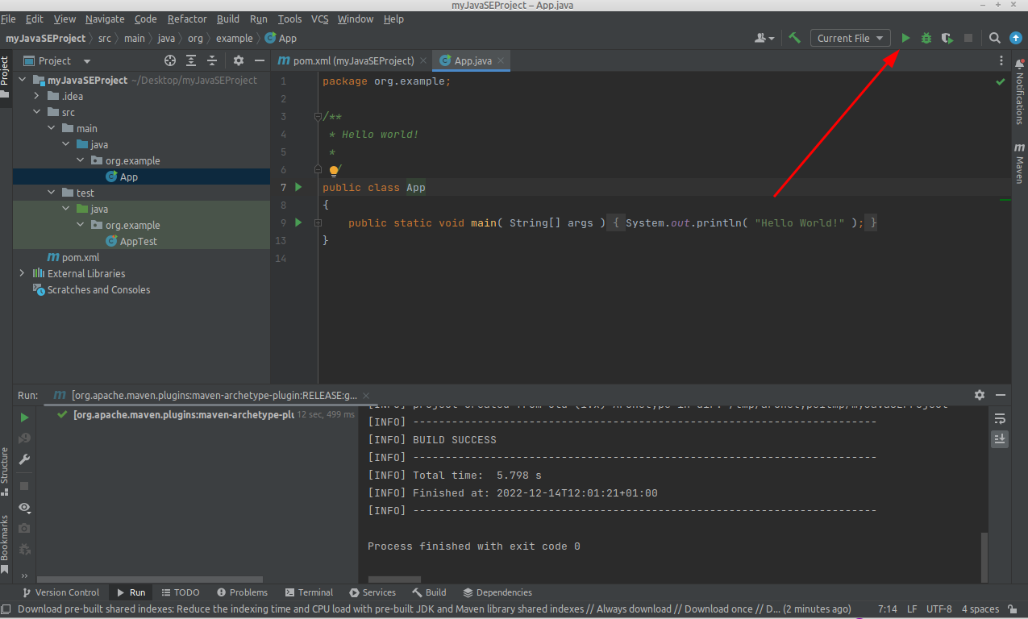1028x619 pixels.
Task: Close the App.java editor tab
Action: [x=501, y=60]
